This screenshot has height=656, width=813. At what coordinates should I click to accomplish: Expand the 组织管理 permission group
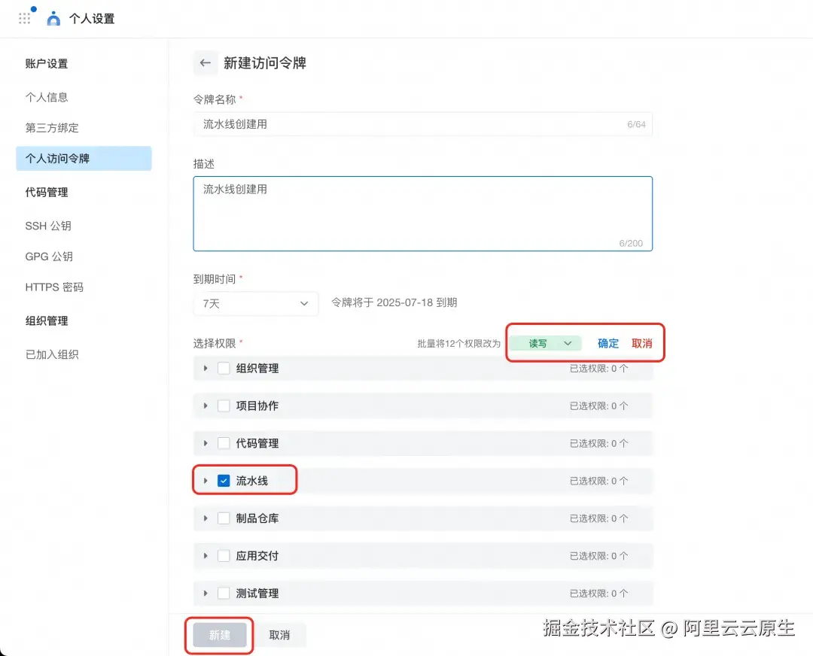coord(206,369)
